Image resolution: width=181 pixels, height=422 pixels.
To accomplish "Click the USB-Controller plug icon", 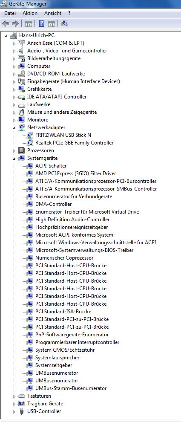I will click(x=22, y=411).
